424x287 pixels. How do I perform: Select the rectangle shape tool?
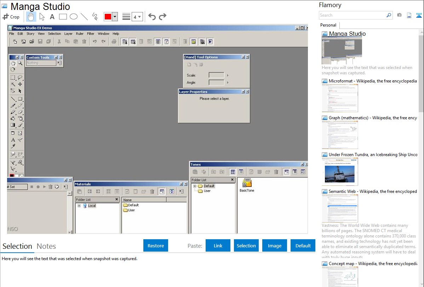tap(63, 17)
